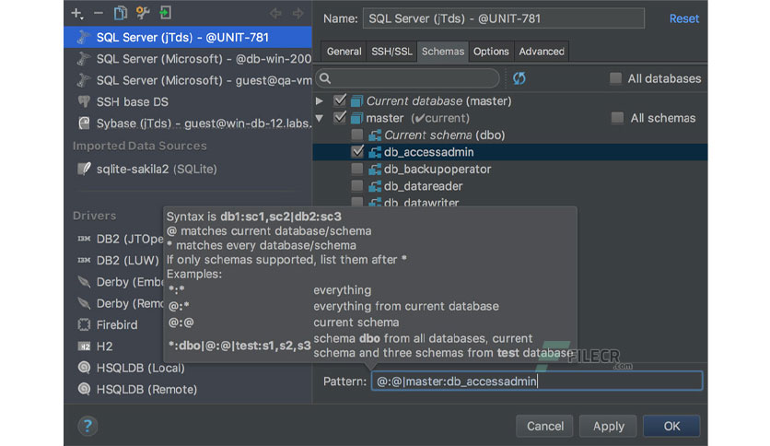Go forward with the right arrow icon
The width and height of the screenshot is (770, 446).
[298, 13]
